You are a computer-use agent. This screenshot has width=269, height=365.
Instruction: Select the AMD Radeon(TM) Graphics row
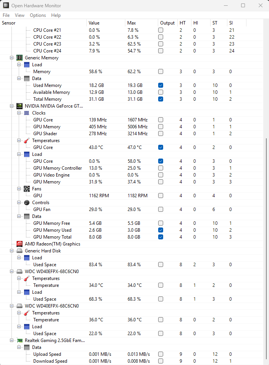pyautogui.click(x=131, y=244)
